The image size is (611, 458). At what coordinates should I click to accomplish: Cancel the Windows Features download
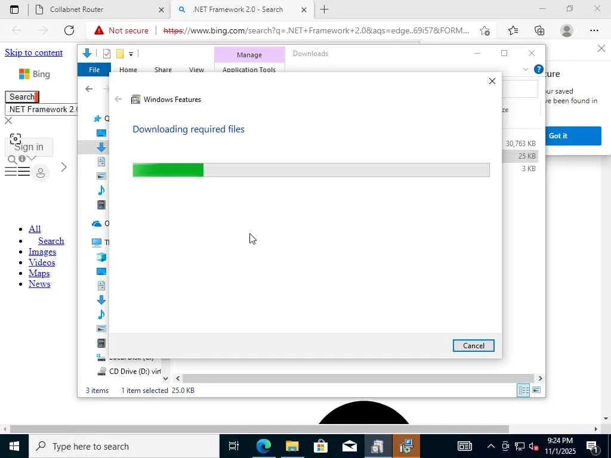pyautogui.click(x=473, y=345)
